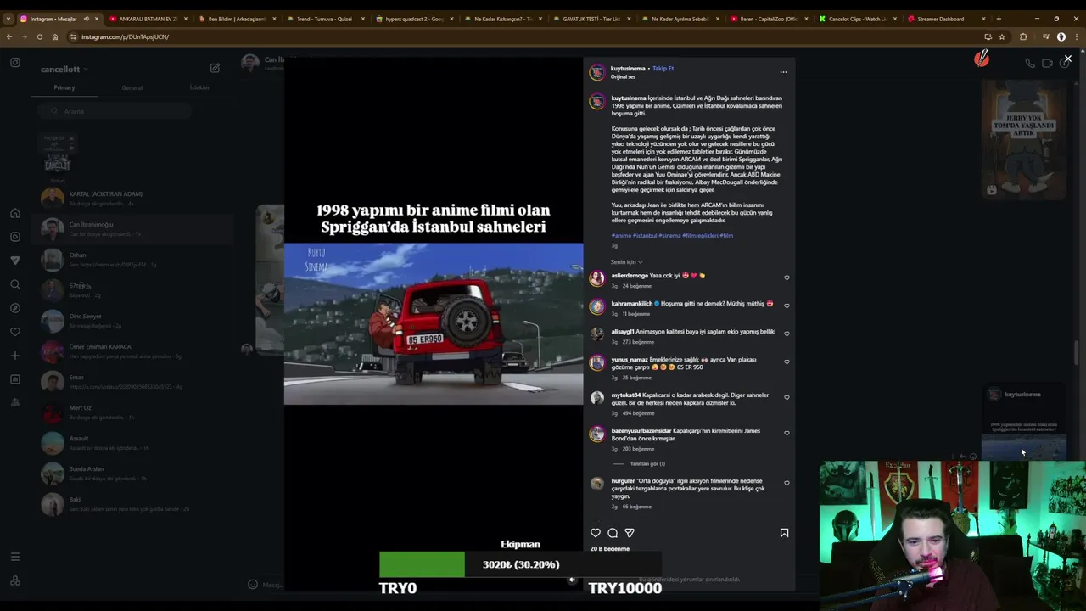
Task: Unmute the video with speaker icon
Action: [572, 580]
